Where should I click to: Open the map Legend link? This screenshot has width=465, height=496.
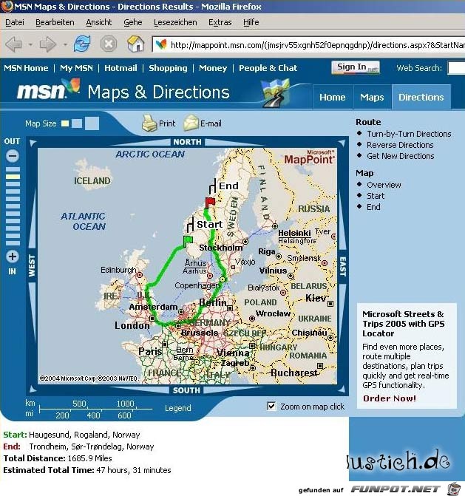tap(177, 408)
